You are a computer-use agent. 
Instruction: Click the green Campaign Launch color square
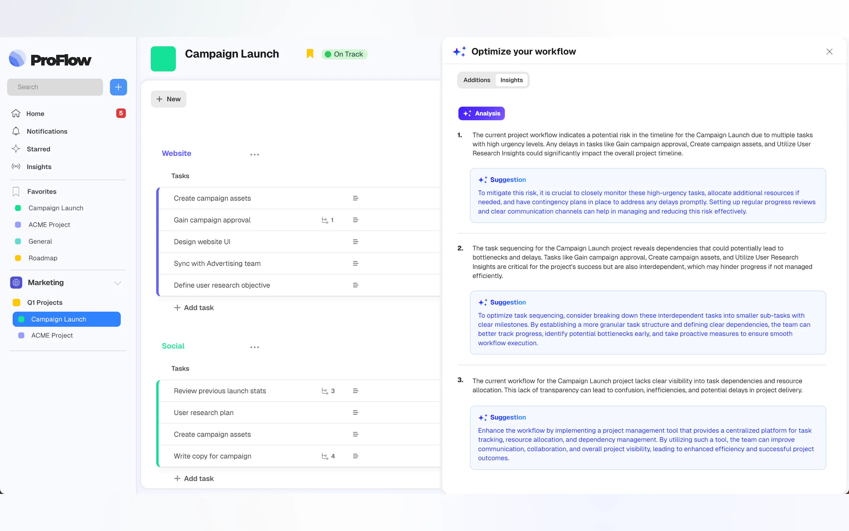[x=163, y=59]
